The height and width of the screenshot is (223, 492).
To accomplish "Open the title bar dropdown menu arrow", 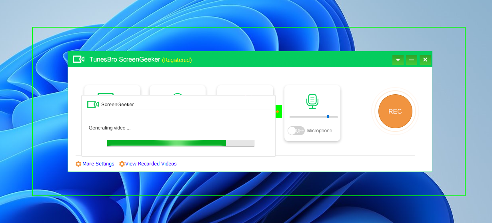I will point(398,60).
